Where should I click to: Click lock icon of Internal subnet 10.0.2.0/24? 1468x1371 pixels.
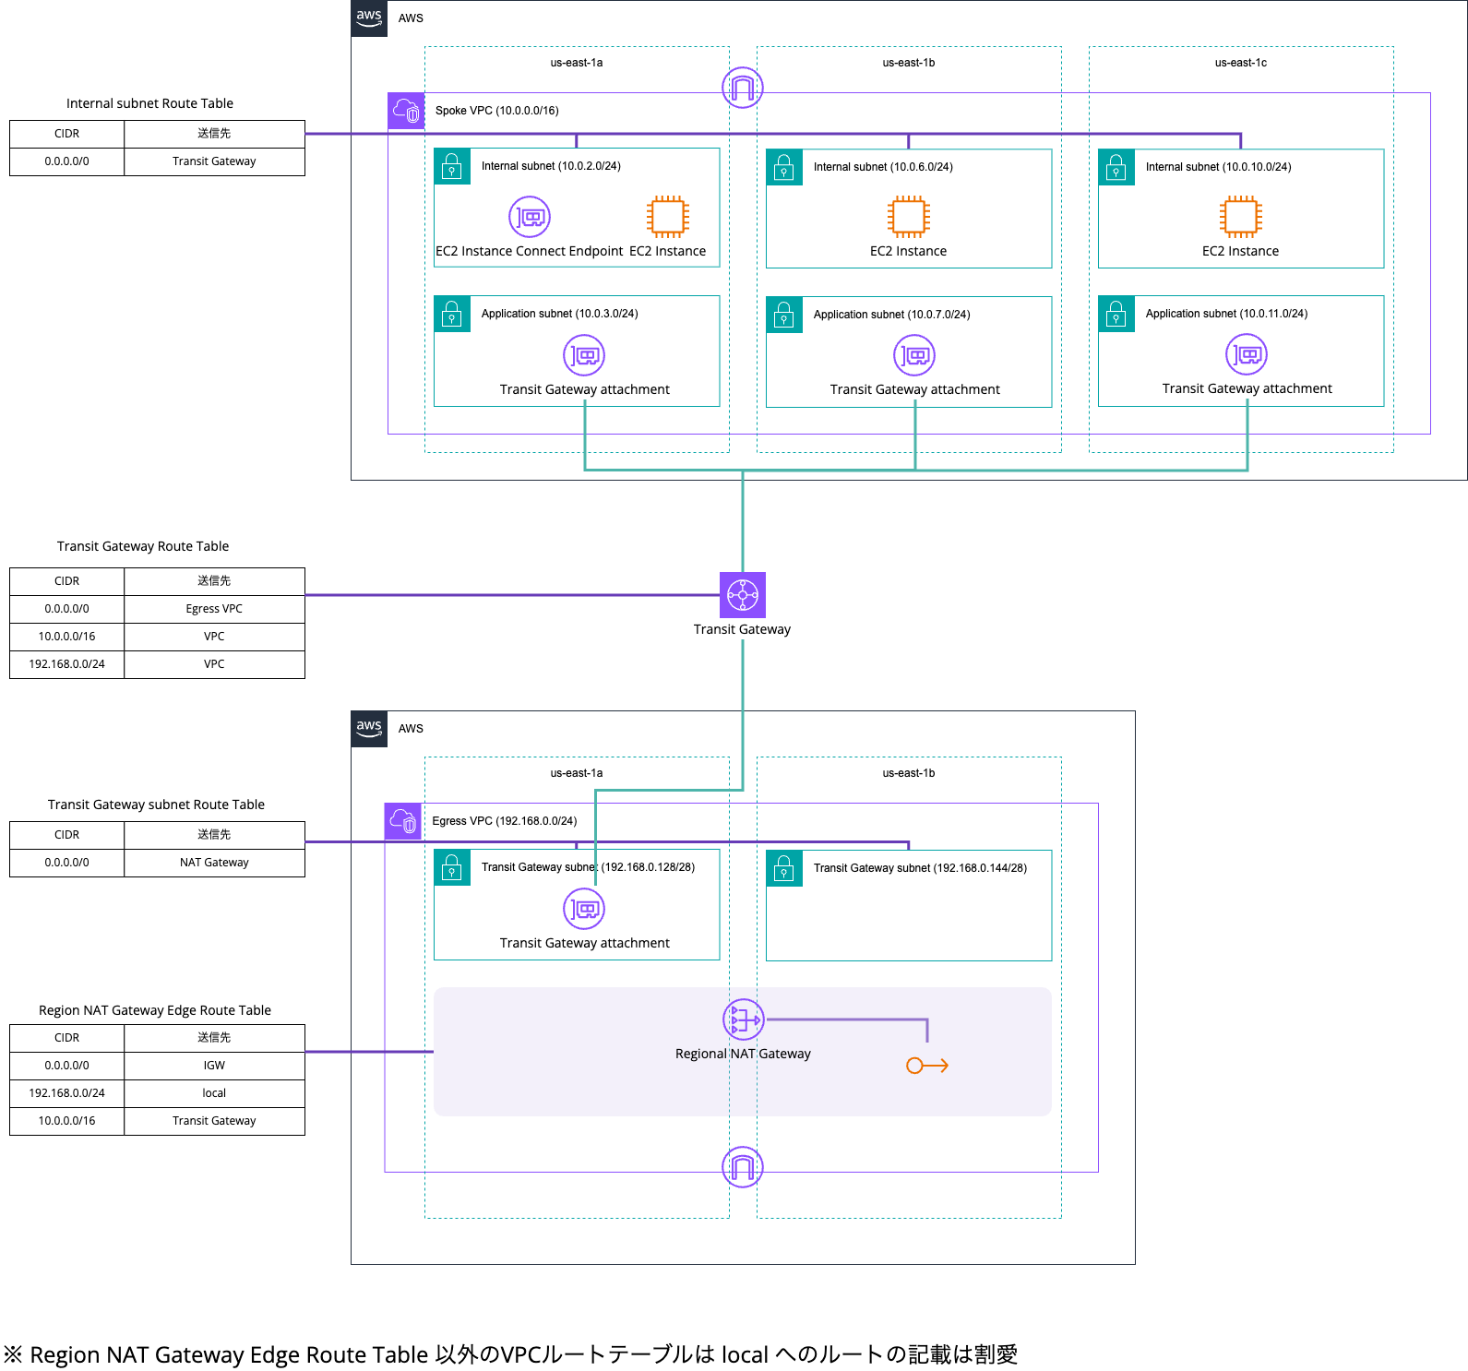tap(452, 166)
